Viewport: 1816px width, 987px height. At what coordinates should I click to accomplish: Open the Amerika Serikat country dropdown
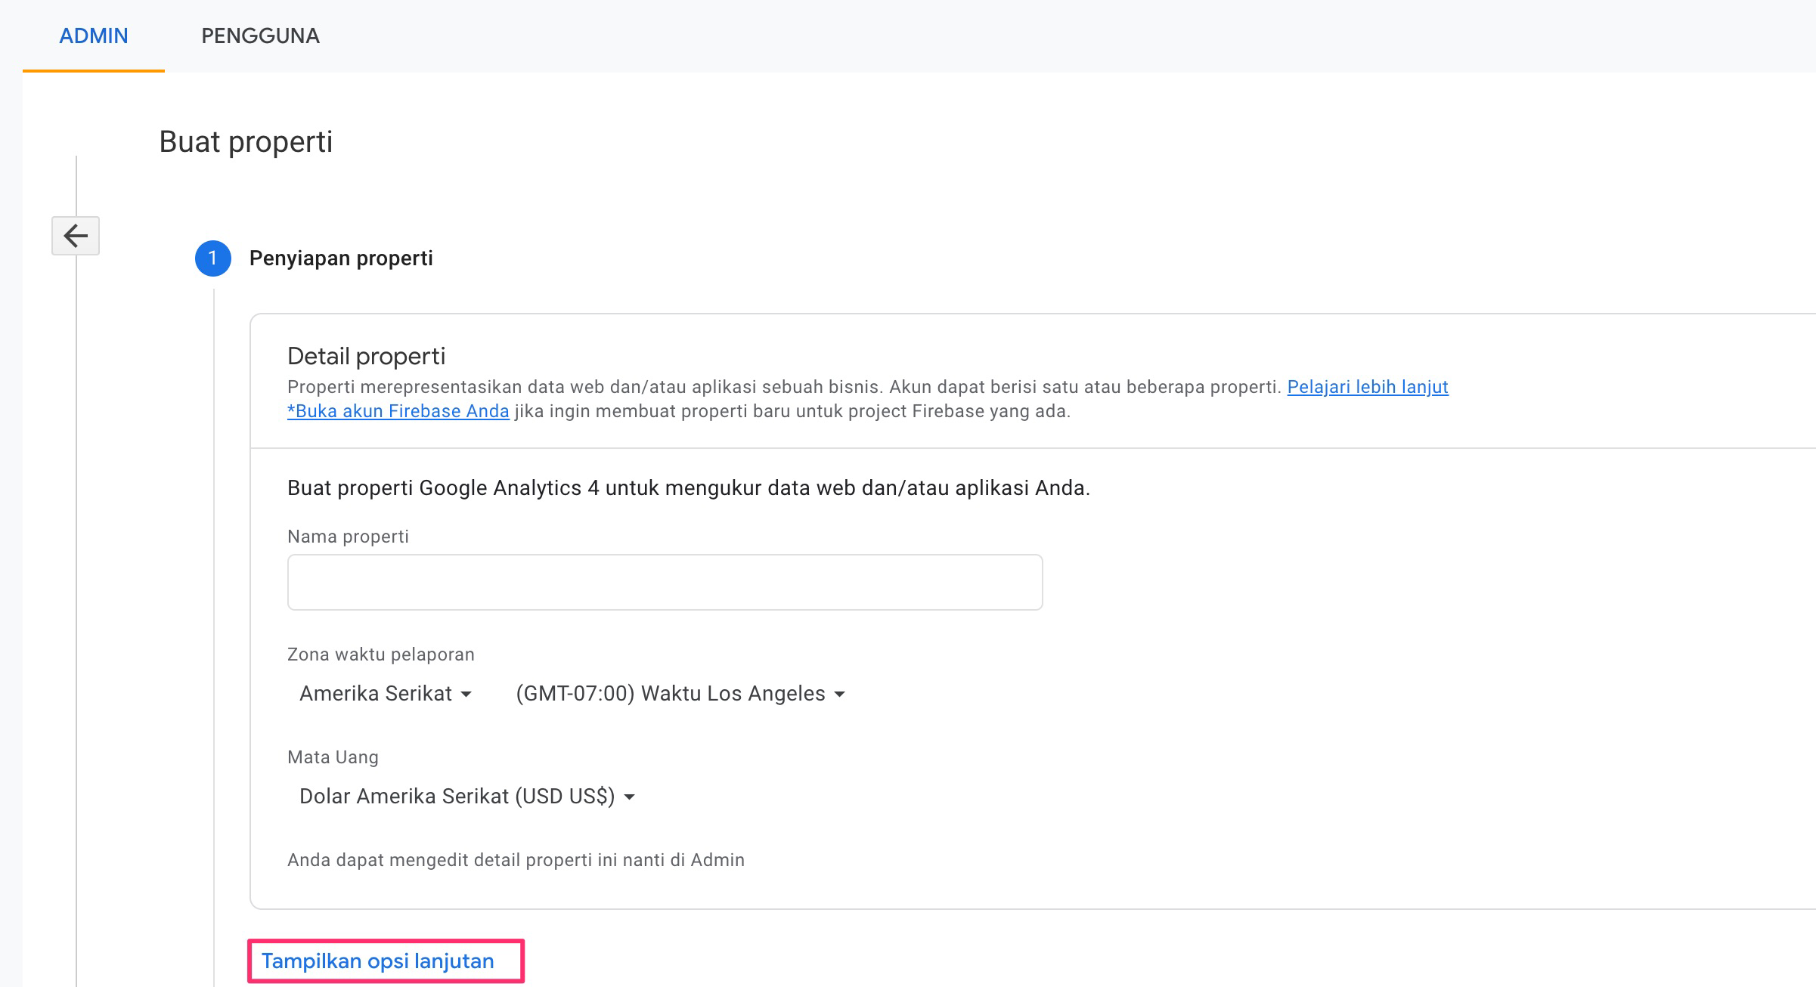[386, 694]
